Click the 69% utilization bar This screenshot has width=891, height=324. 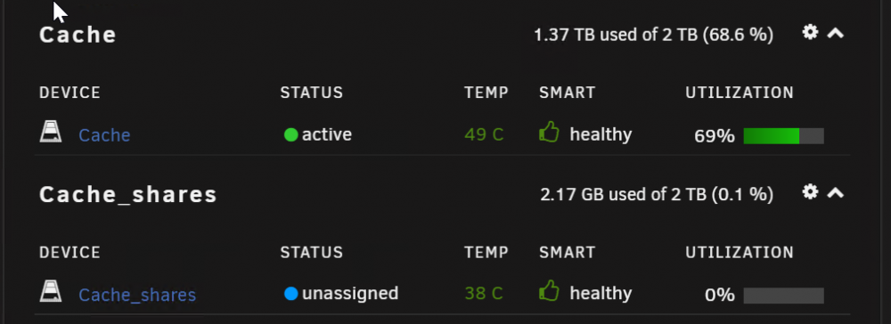tap(783, 135)
